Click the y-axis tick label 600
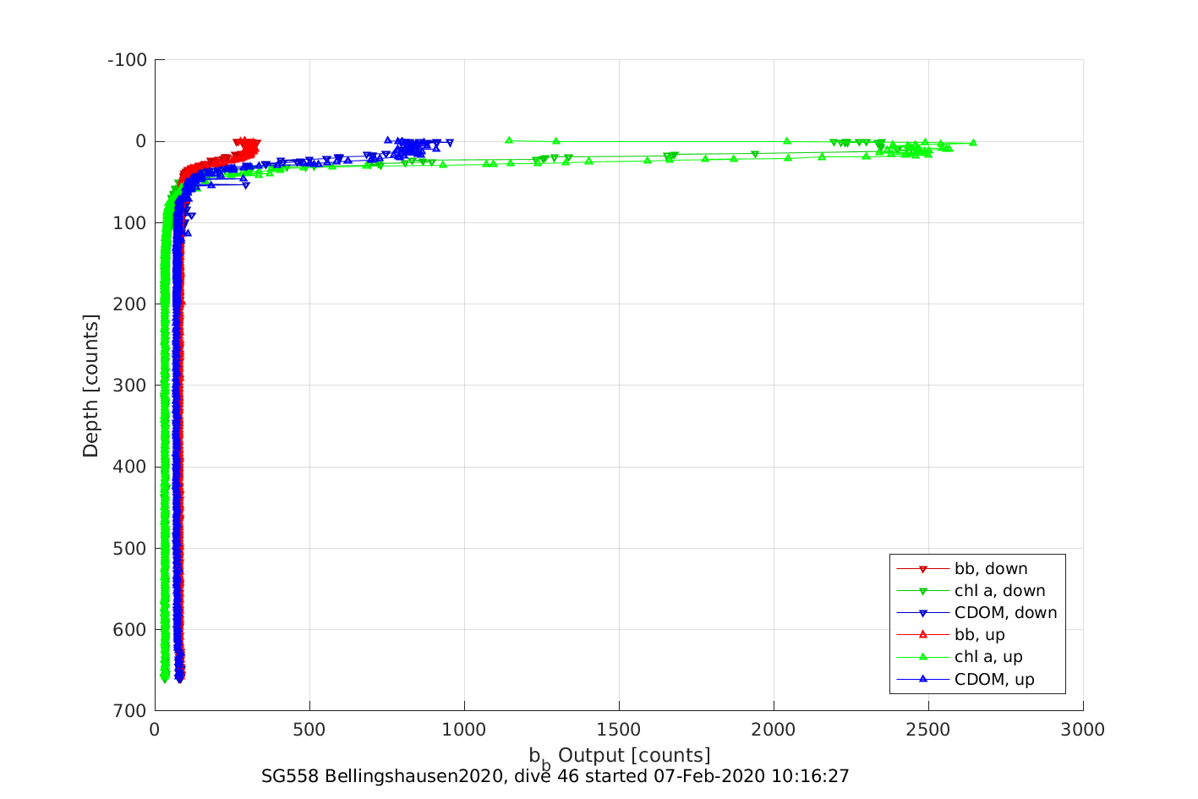1198x799 pixels. point(130,629)
